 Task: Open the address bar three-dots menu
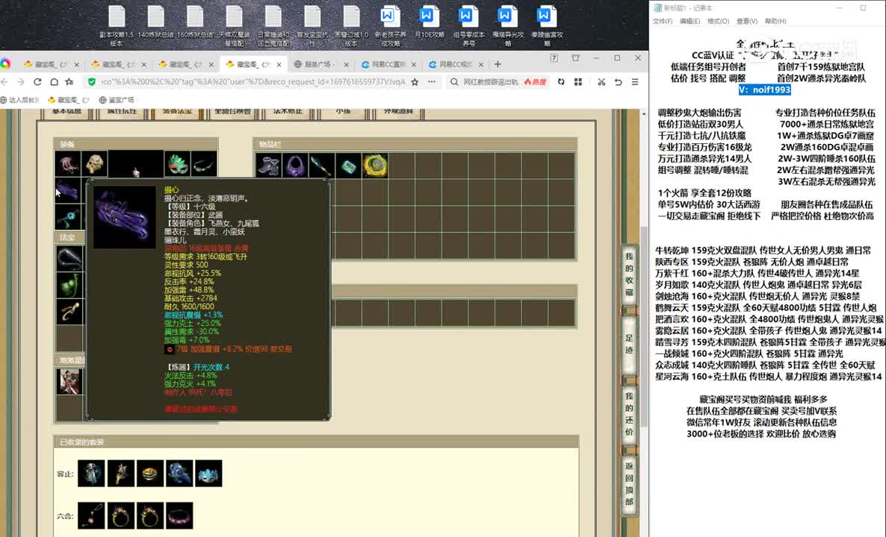[x=432, y=82]
